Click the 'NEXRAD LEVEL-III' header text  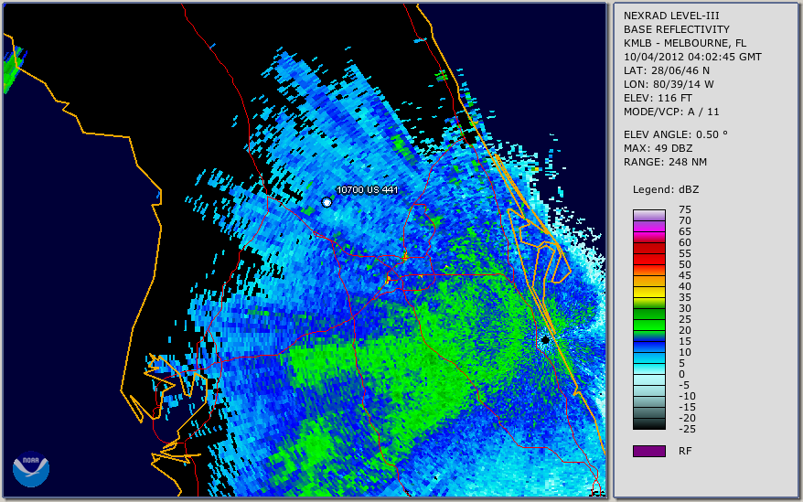click(671, 16)
